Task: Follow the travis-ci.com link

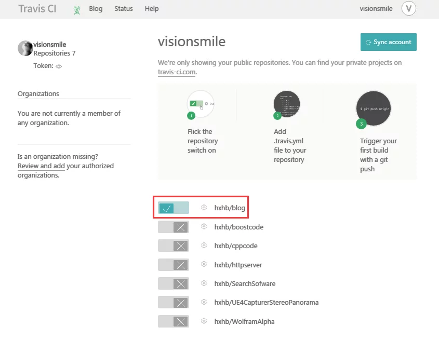Action: (x=177, y=73)
